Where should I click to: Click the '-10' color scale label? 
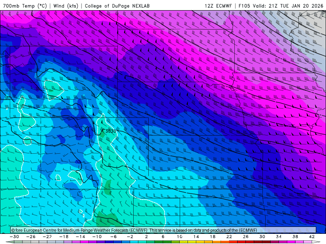[x=97, y=237]
